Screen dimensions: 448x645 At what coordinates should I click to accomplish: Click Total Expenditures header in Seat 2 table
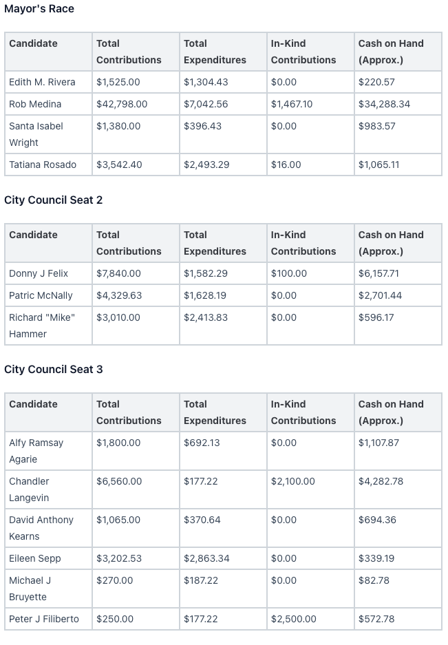click(x=215, y=243)
